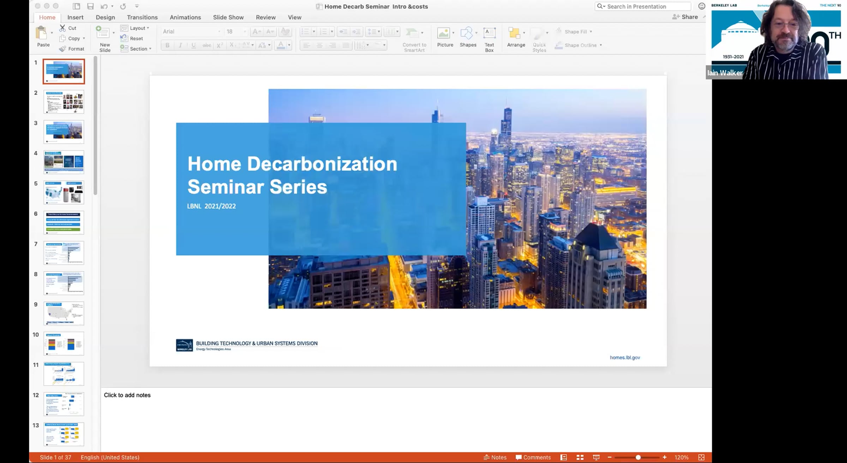Switch to the Insert tab
This screenshot has height=463, width=847.
pos(76,17)
